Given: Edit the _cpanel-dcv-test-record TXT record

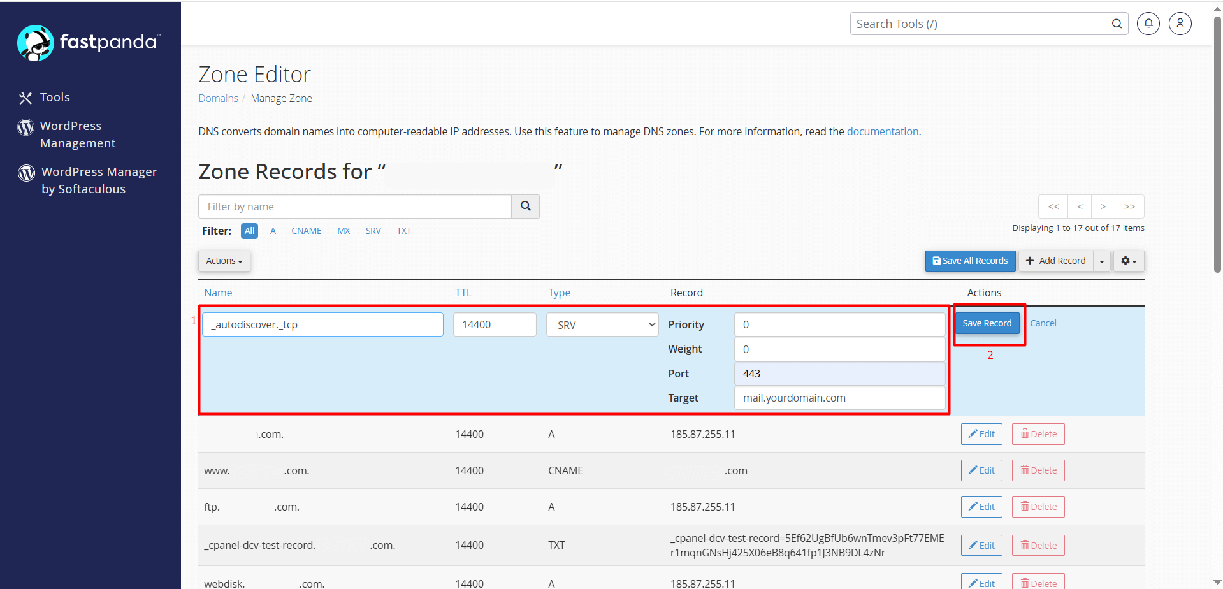Looking at the screenshot, I should (x=981, y=546).
